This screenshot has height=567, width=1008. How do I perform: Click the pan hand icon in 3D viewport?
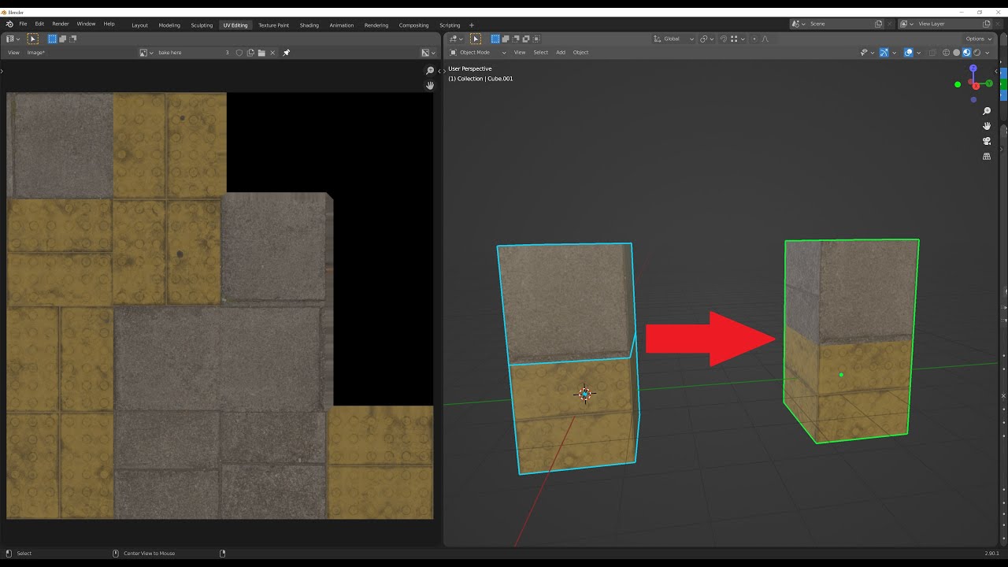point(987,126)
